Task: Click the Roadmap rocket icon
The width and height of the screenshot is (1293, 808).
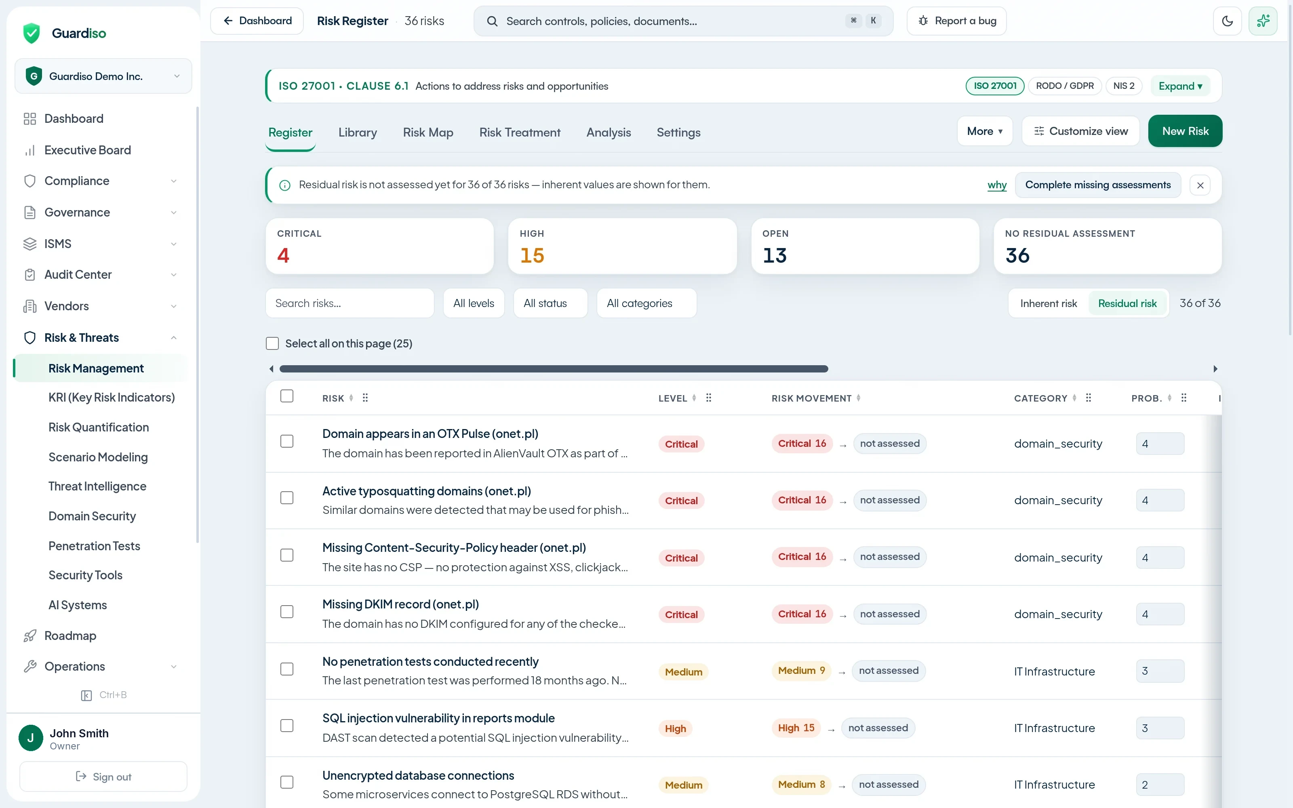Action: click(30, 636)
